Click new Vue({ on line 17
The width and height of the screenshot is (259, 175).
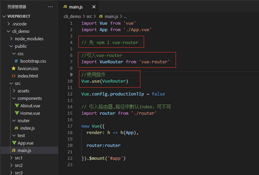93,126
